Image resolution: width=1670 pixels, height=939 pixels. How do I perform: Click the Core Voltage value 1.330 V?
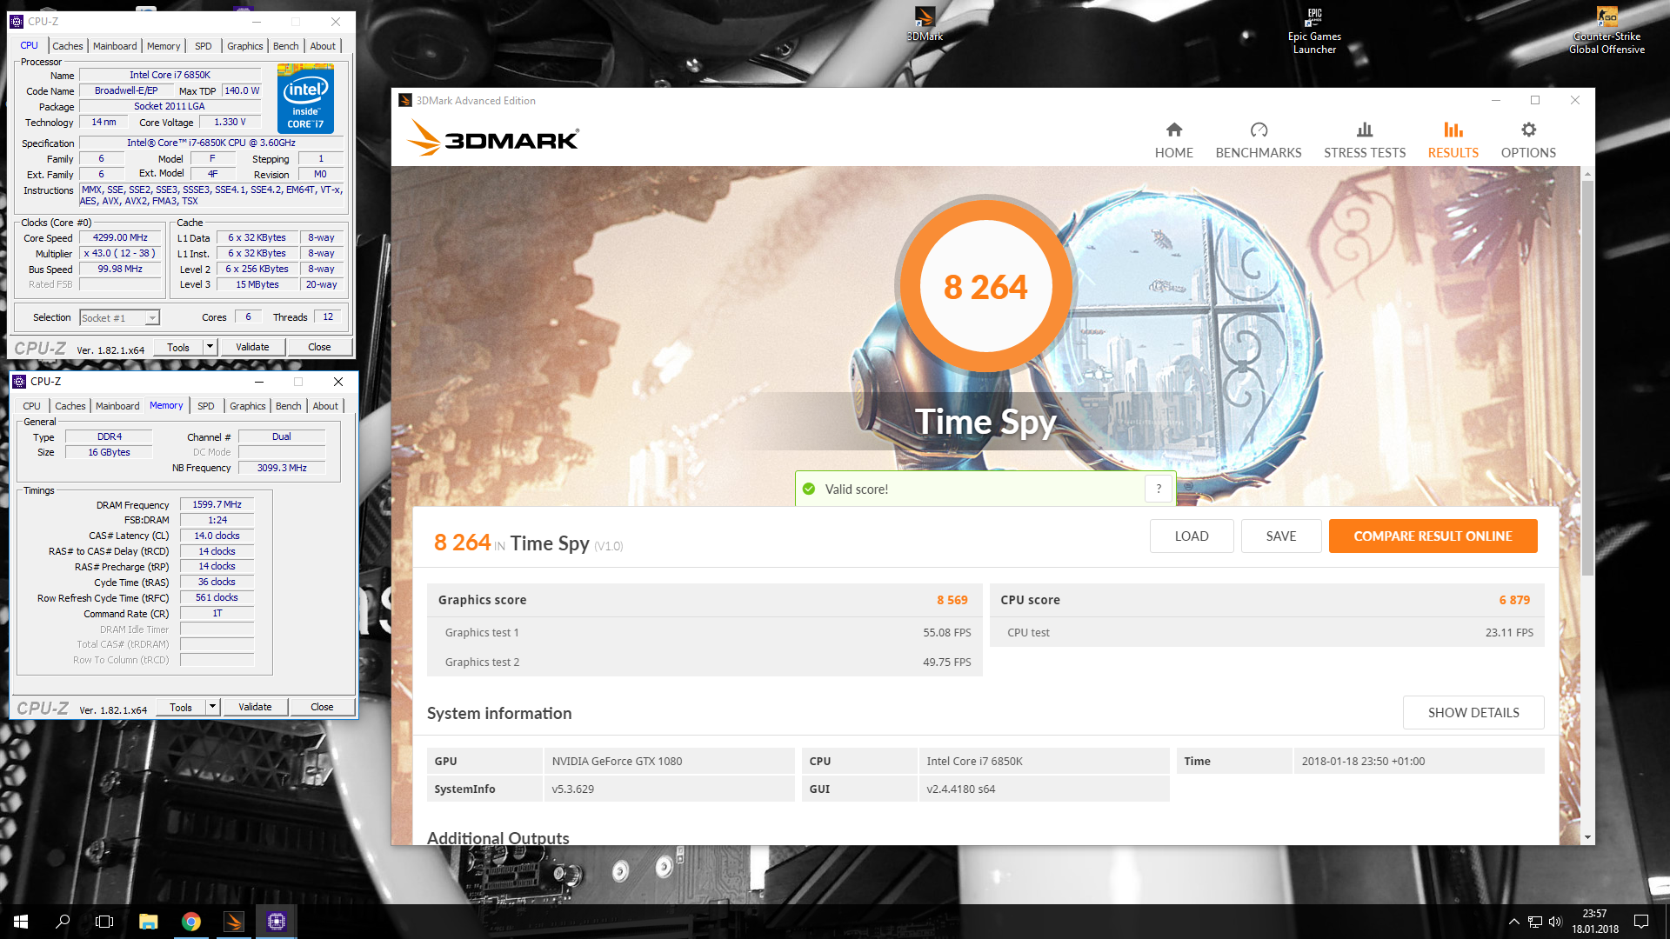click(x=230, y=123)
